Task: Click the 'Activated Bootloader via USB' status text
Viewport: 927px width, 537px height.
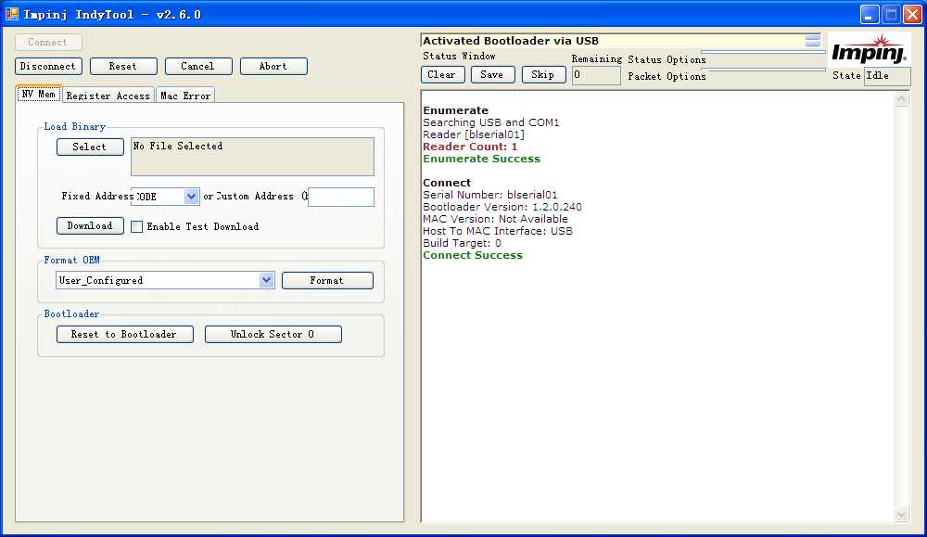Action: click(510, 41)
